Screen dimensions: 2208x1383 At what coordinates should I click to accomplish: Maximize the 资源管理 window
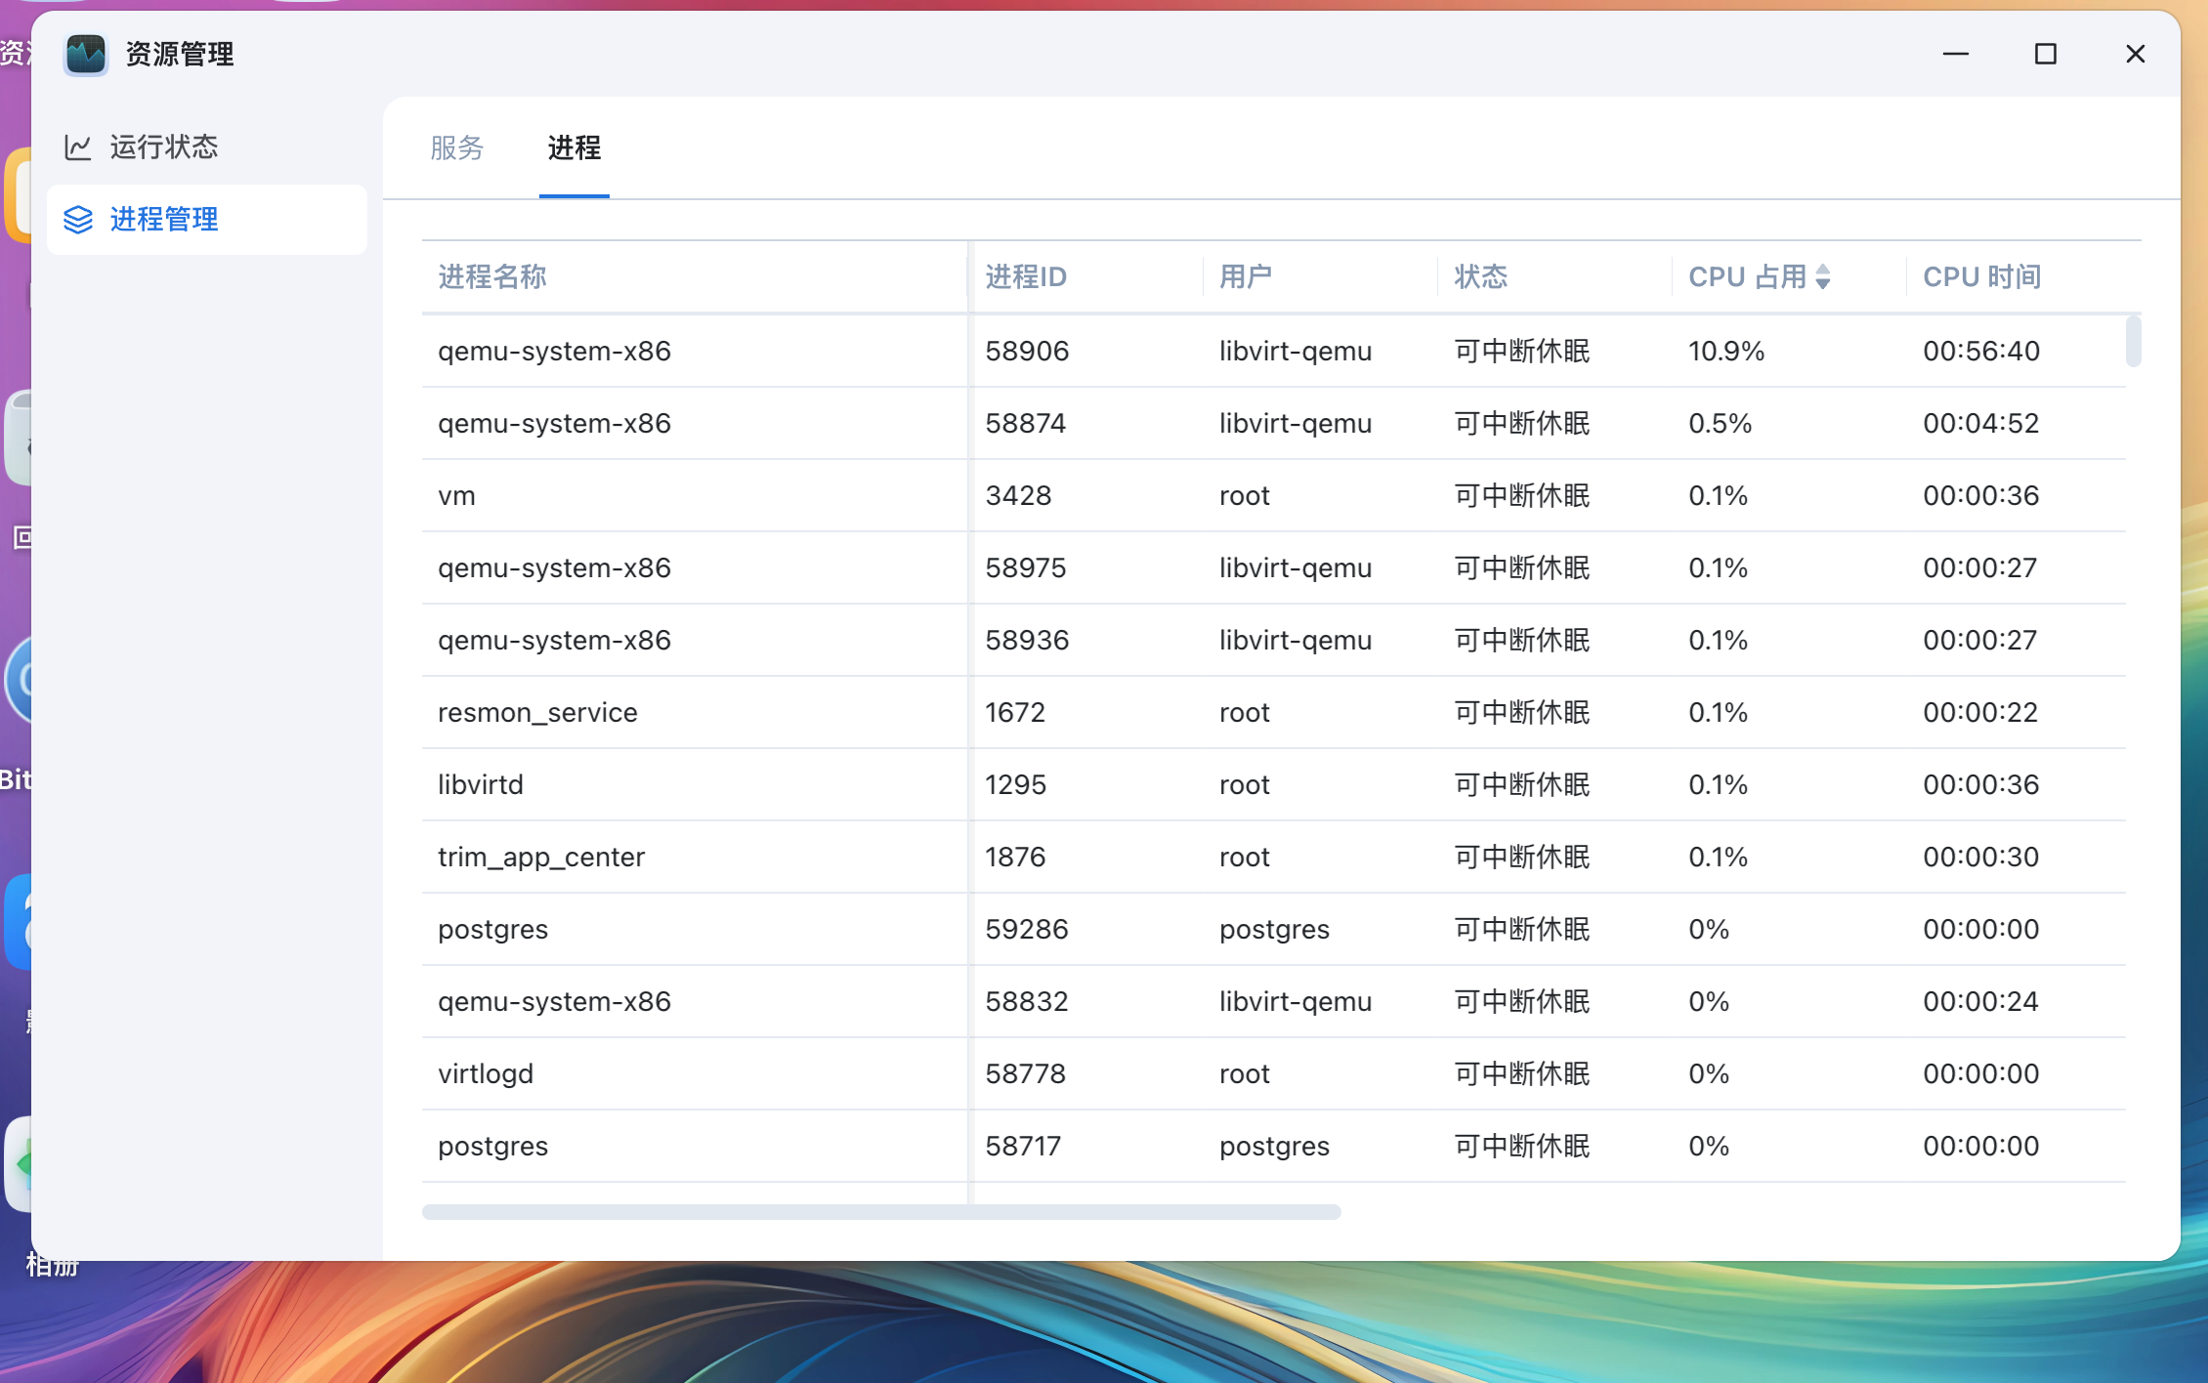click(2045, 55)
